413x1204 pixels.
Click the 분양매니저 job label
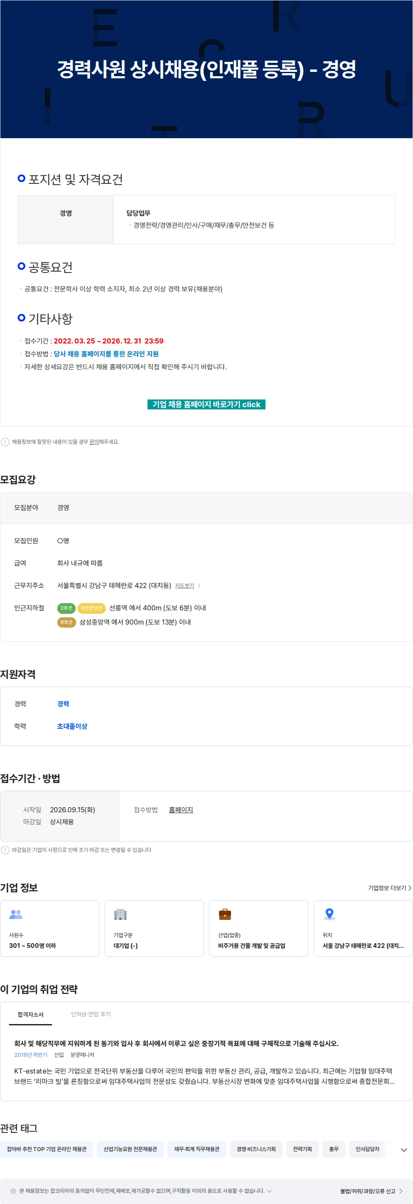click(x=82, y=1055)
